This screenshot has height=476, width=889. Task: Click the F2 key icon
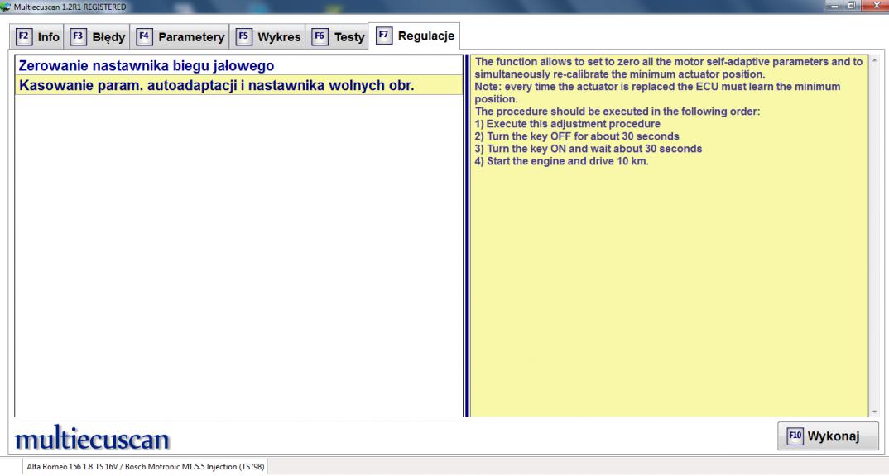[x=24, y=37]
